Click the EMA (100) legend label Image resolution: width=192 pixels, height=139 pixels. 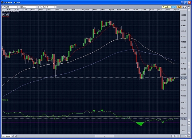(6, 13)
